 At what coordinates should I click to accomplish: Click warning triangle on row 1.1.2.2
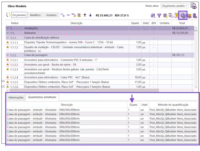tap(8, 65)
